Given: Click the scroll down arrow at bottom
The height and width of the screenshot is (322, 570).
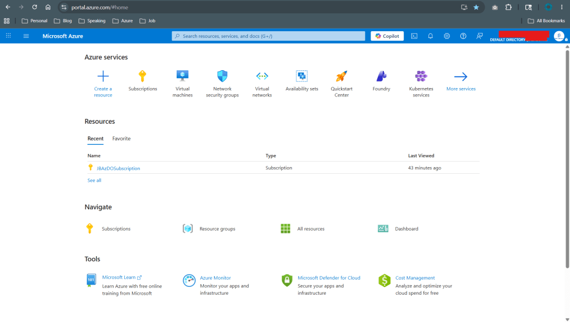Looking at the screenshot, I should tap(567, 319).
